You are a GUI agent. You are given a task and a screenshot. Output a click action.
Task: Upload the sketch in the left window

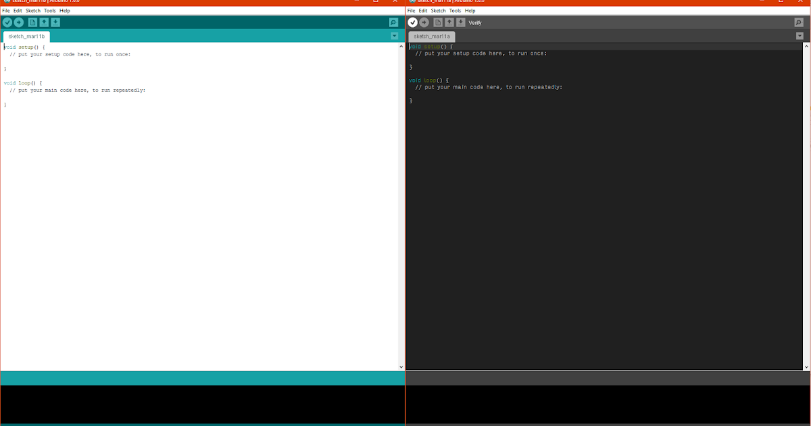[19, 22]
